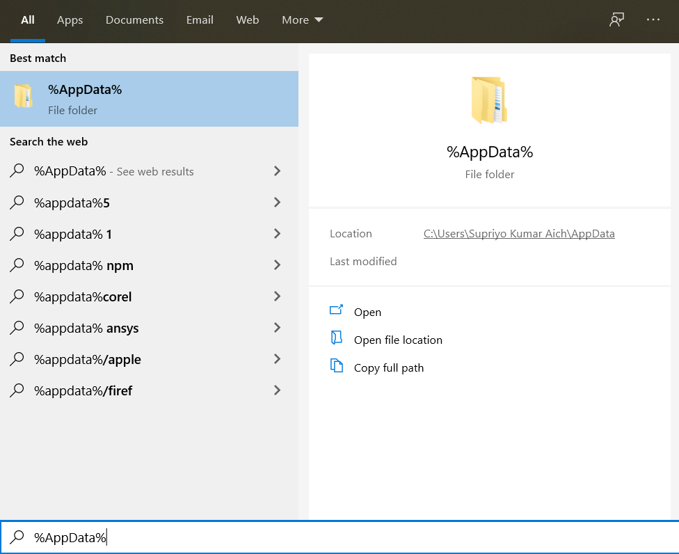679x554 pixels.
Task: Select the %appdata%5 suggestion text
Action: [72, 203]
